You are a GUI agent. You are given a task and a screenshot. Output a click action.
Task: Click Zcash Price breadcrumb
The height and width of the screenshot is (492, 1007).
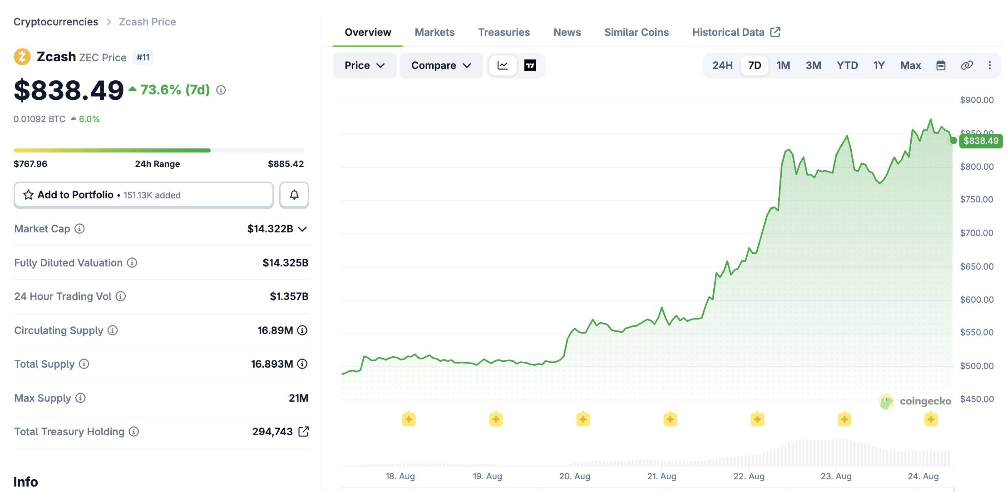click(x=148, y=22)
